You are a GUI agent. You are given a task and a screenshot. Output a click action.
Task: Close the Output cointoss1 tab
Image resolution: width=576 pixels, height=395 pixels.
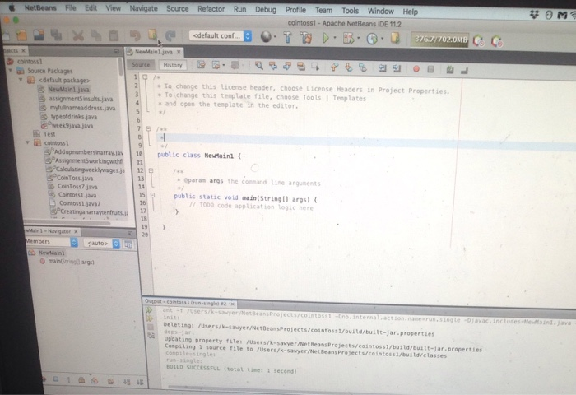232,304
